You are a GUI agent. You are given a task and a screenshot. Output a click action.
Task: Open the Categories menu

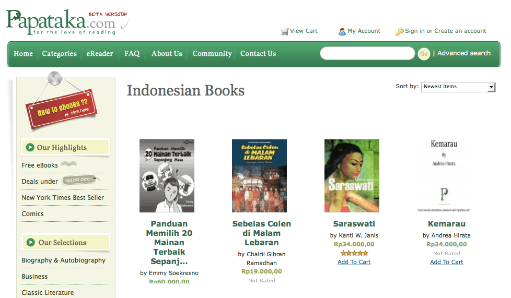60,53
